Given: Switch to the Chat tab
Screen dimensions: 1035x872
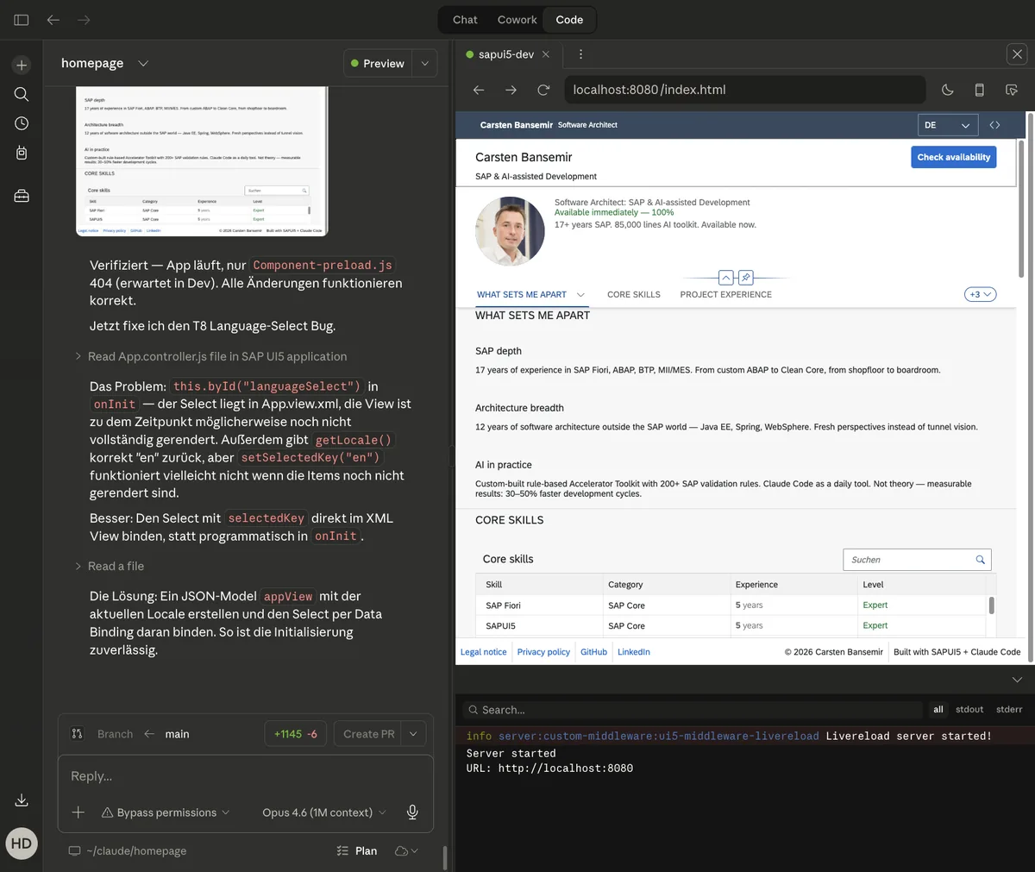Looking at the screenshot, I should point(465,20).
